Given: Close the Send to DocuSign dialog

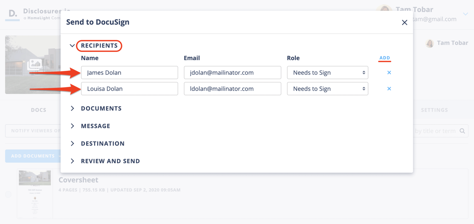Looking at the screenshot, I should 404,22.
